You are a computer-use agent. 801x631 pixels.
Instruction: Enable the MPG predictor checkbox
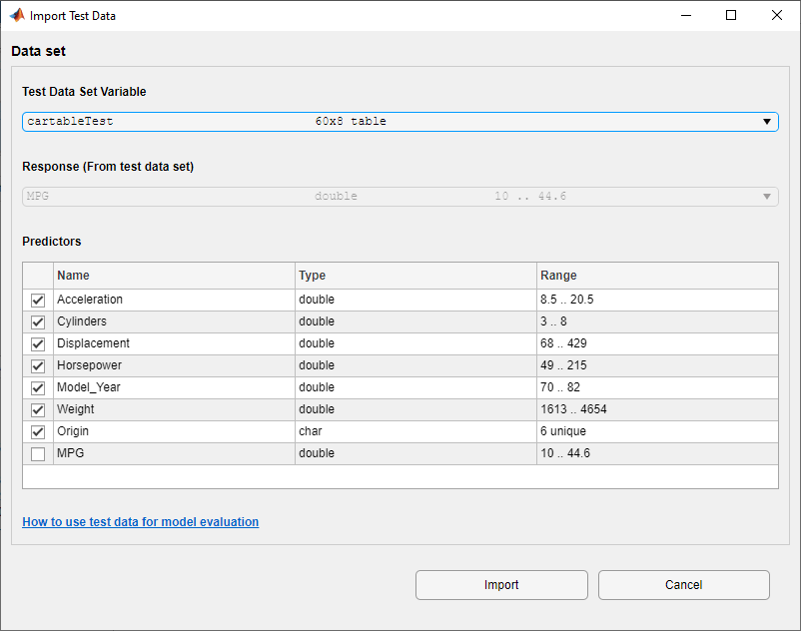point(37,453)
